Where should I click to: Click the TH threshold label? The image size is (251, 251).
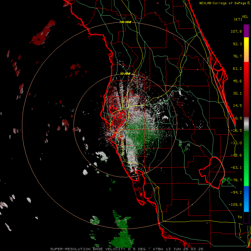[240, 217]
